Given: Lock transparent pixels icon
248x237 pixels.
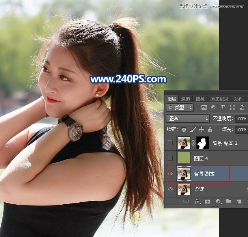Looking at the screenshot, I should pyautogui.click(x=184, y=130).
